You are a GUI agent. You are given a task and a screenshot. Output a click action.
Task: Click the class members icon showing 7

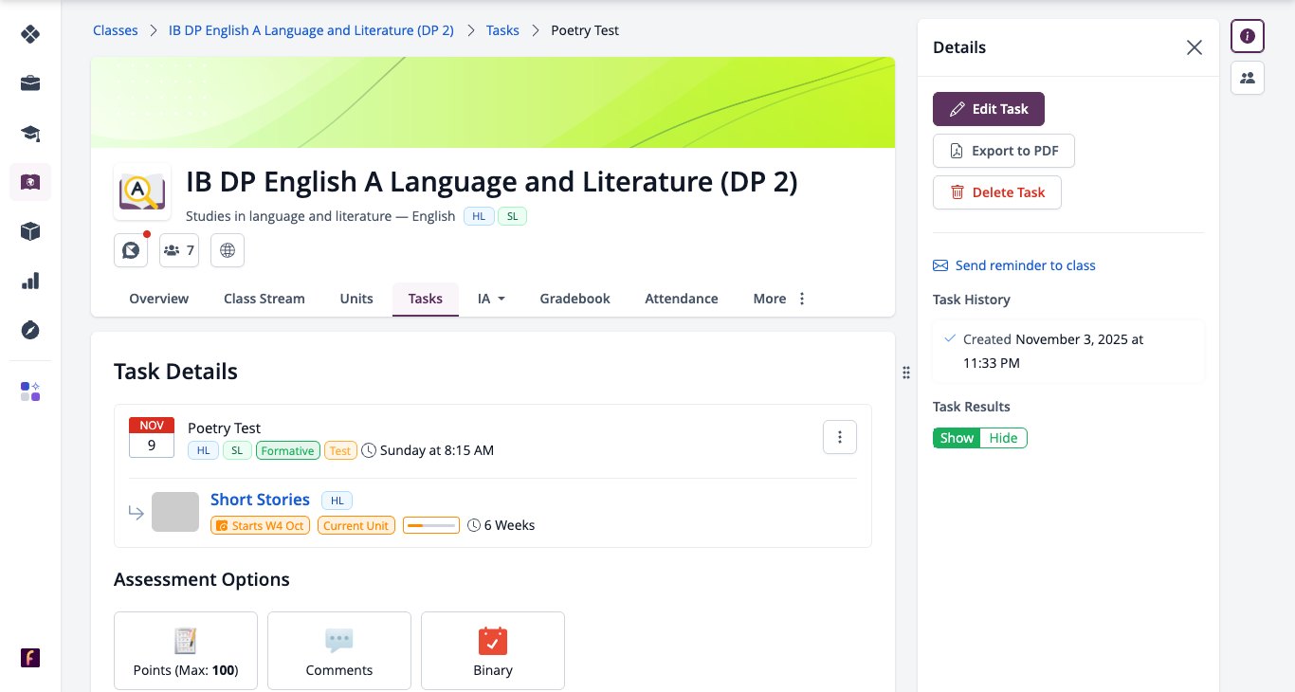[179, 250]
